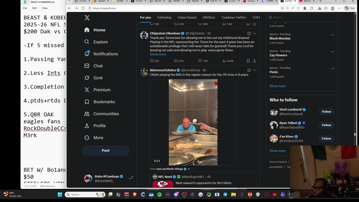The height and width of the screenshot is (202, 359).
Task: Open the Black Monday trending topic
Action: coord(280,38)
